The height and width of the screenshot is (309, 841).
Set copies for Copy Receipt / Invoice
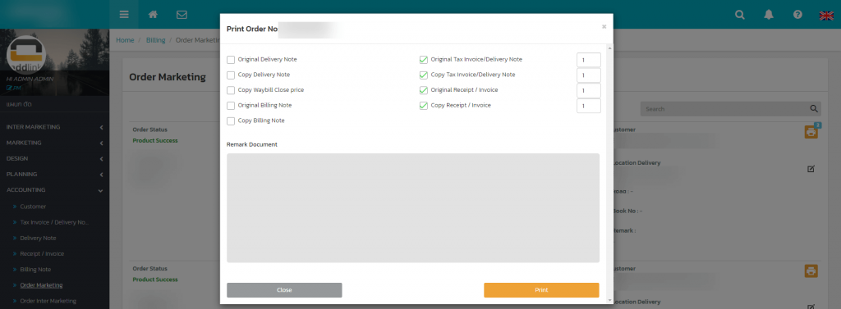pos(588,106)
